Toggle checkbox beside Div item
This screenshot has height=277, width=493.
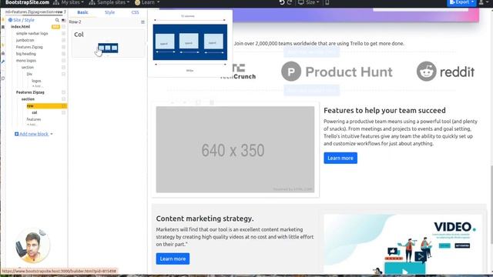[x=63, y=74]
